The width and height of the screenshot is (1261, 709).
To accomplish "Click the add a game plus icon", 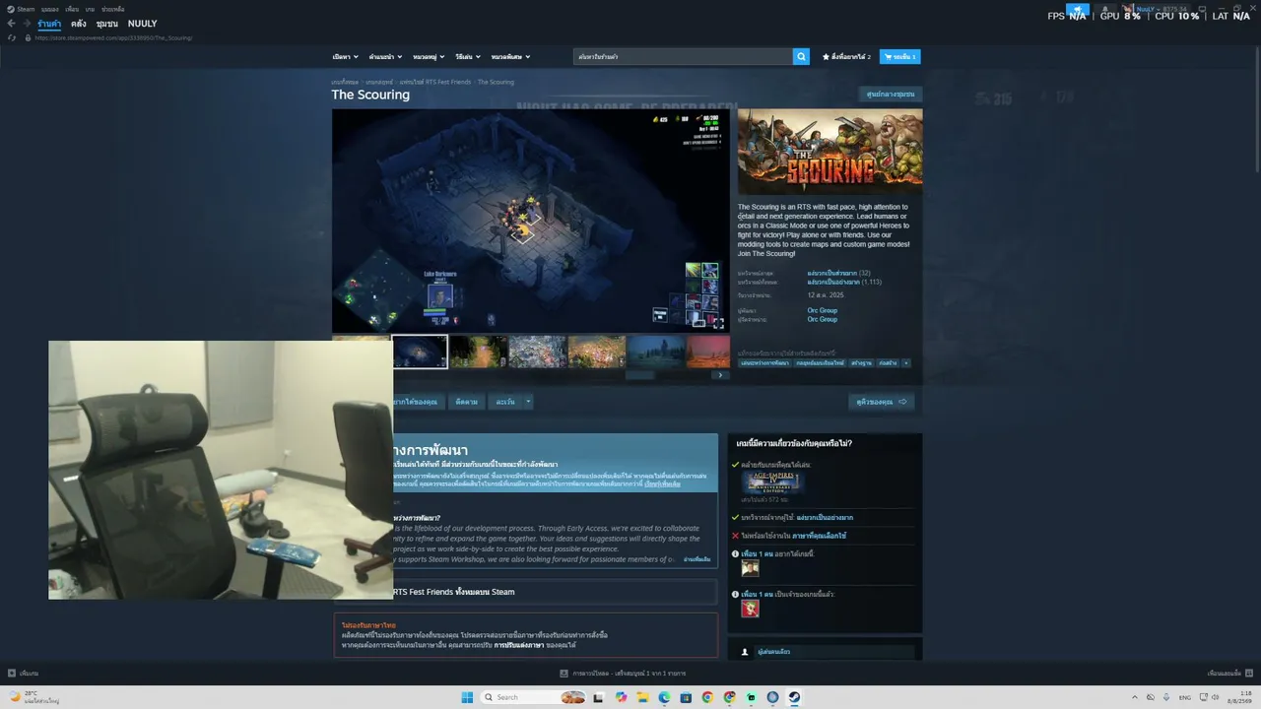I will click(12, 674).
